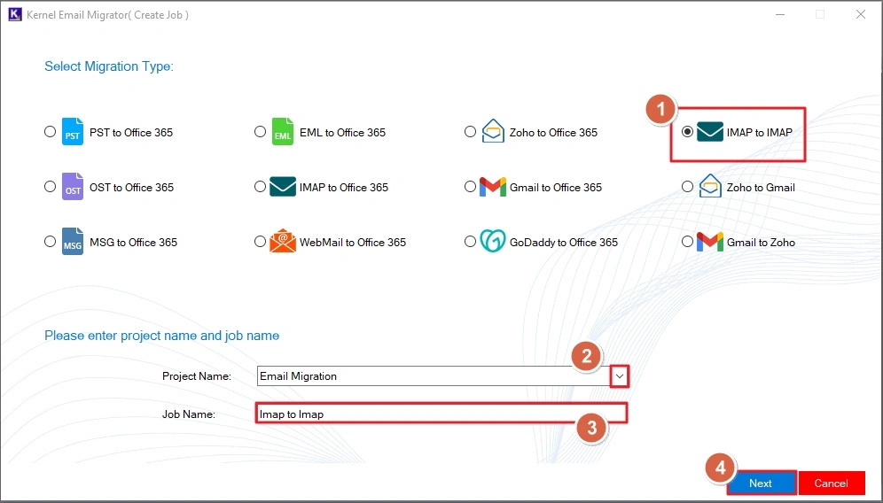Select Gmail to Office 365 radio button
This screenshot has height=503, width=883.
tap(470, 186)
